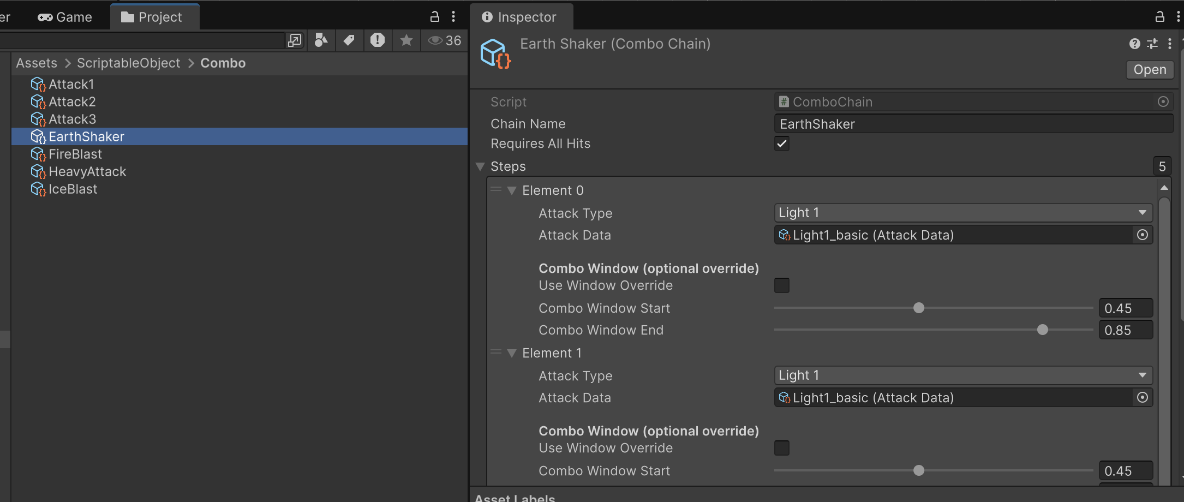The width and height of the screenshot is (1184, 502).
Task: Open the Element 0 Attack Type dropdown
Action: (x=962, y=213)
